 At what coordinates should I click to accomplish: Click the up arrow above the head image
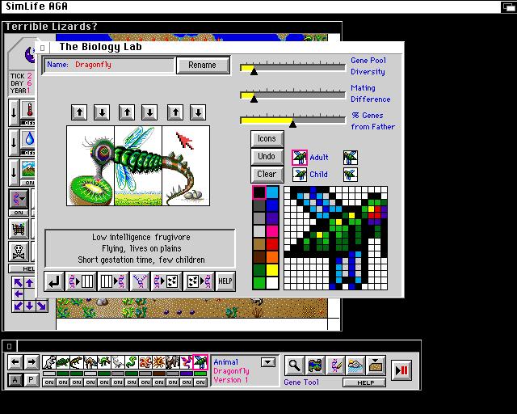pyautogui.click(x=79, y=112)
